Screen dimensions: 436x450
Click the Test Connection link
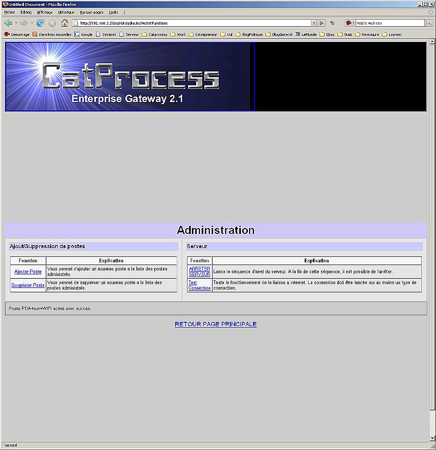coord(199,285)
